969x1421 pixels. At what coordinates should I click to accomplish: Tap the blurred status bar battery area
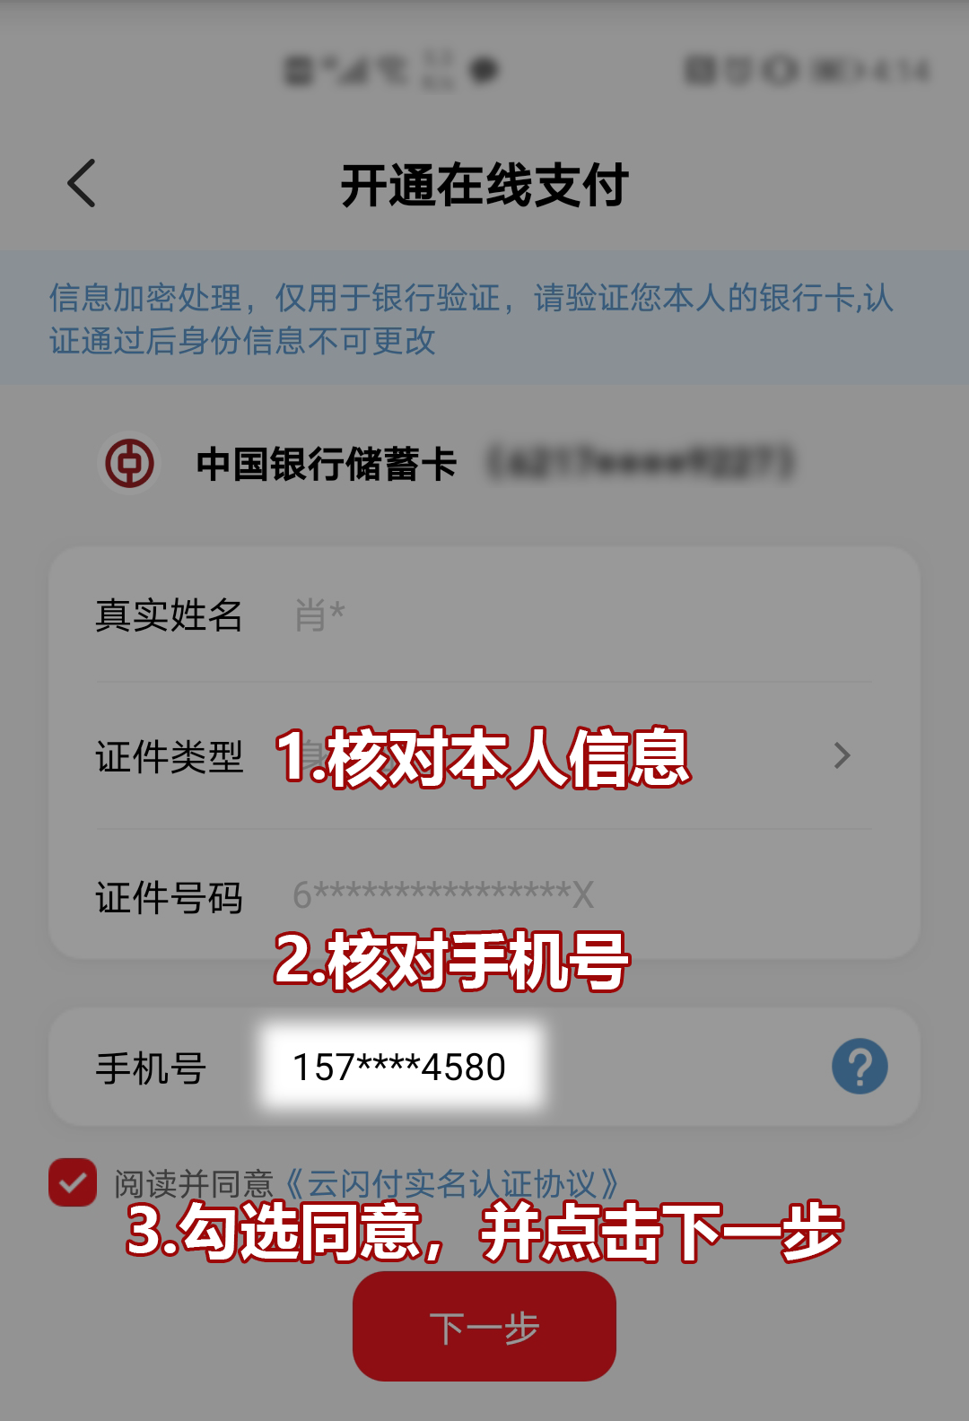click(807, 70)
